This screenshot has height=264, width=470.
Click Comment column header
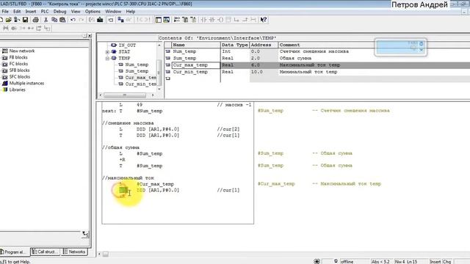click(374, 45)
